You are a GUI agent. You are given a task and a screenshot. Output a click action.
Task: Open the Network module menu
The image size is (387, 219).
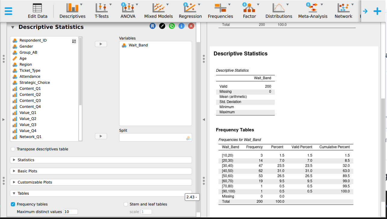coord(343,11)
